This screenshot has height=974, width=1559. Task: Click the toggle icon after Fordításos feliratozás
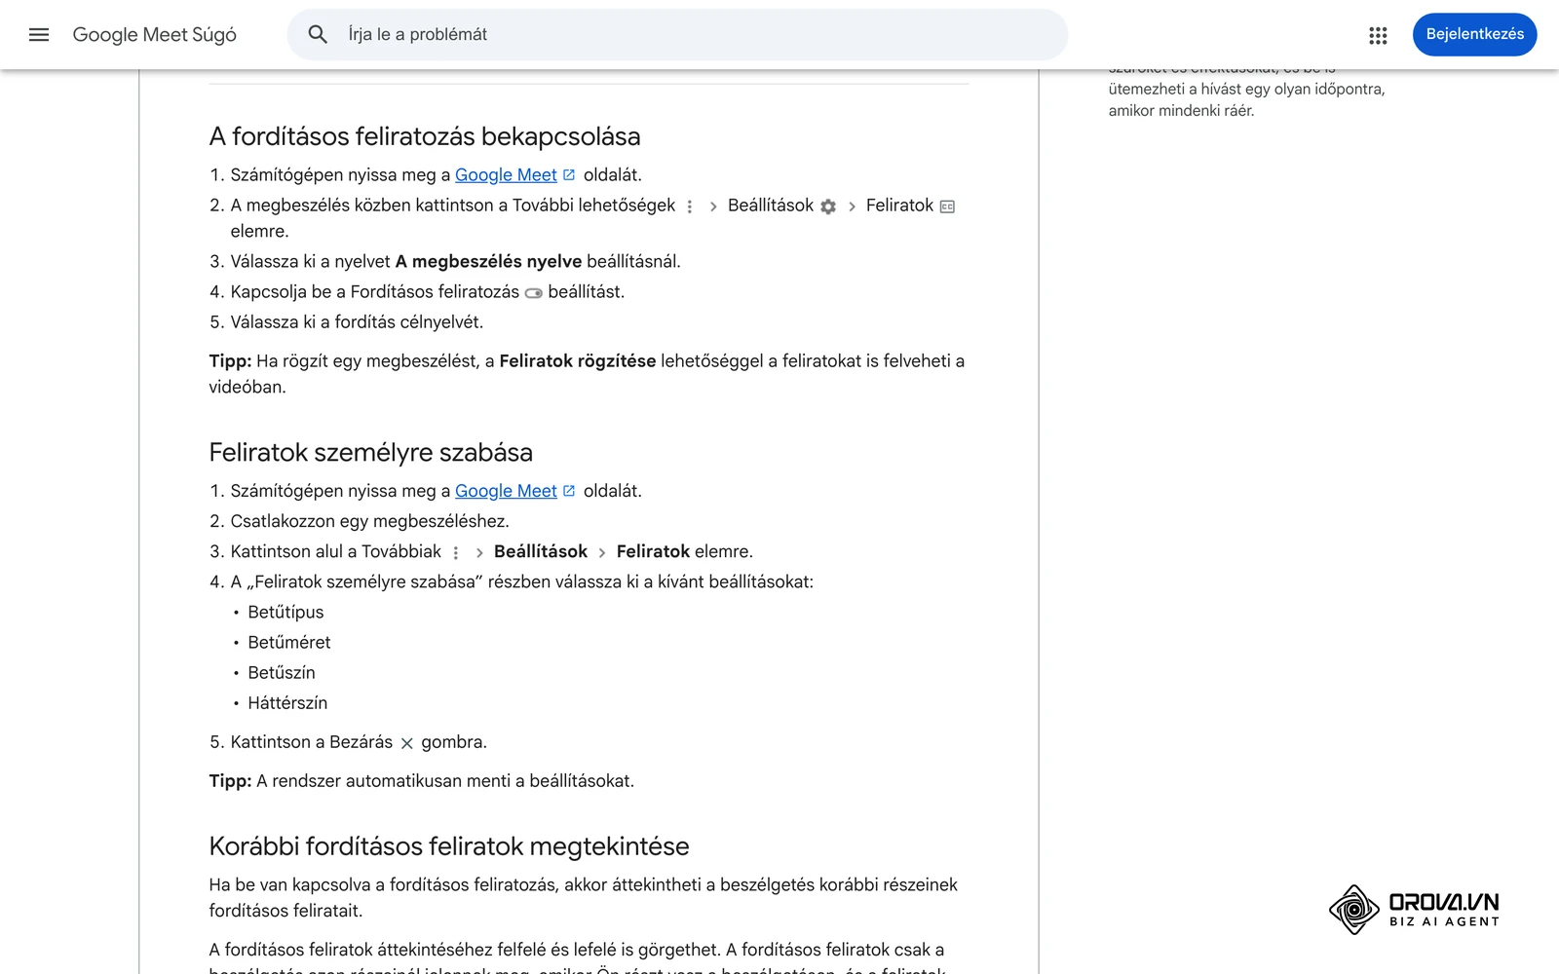tap(534, 293)
